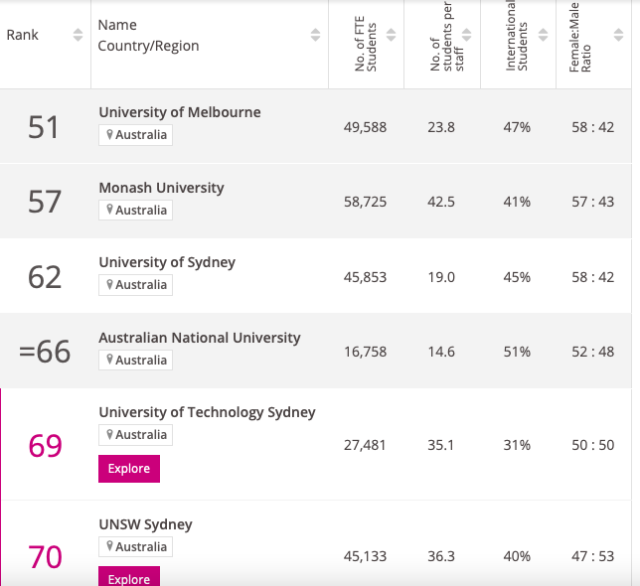
Task: Select students per staff value 42.5
Action: coord(441,202)
